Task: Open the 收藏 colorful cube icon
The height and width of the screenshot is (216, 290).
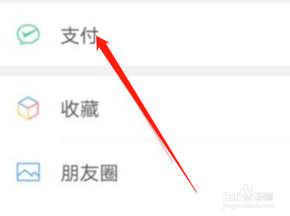Action: (28, 108)
